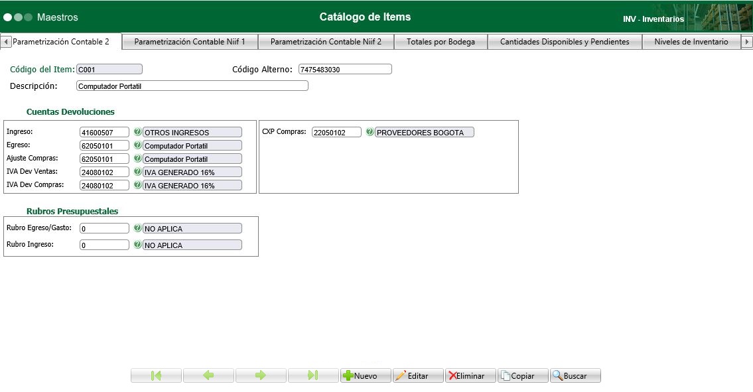Screen dimensions: 753x392
Task: Open Cantidades Disponibles y Pendientes tab
Action: pos(565,42)
